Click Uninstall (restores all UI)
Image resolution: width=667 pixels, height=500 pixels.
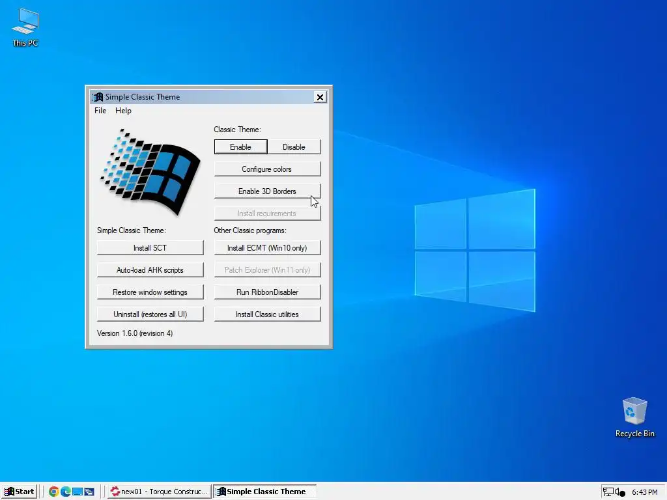[x=150, y=314]
